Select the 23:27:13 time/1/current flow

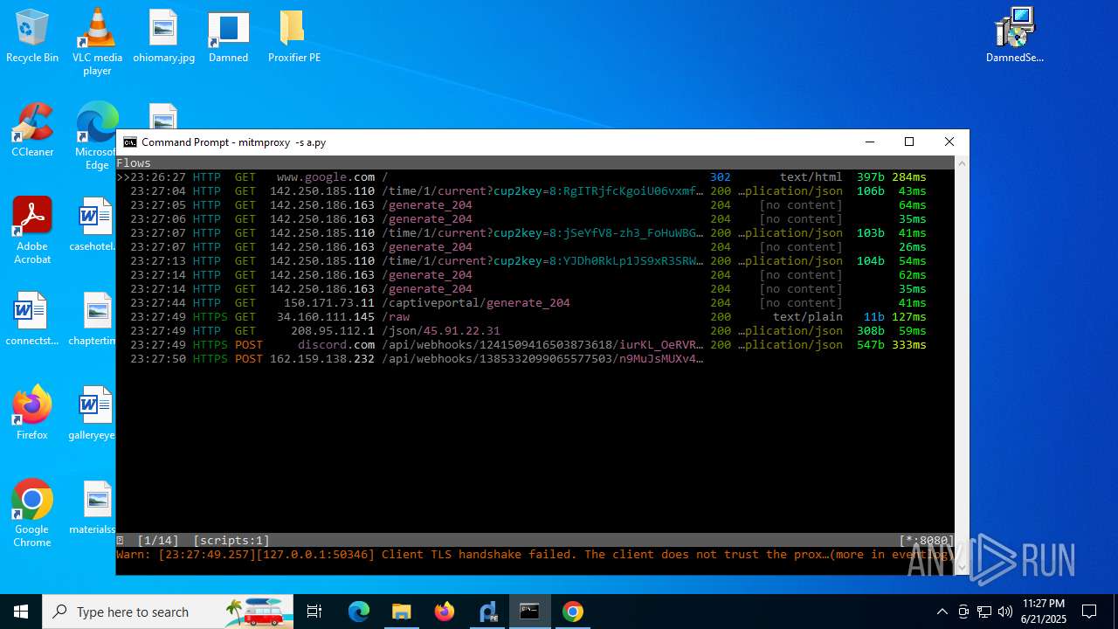point(535,261)
